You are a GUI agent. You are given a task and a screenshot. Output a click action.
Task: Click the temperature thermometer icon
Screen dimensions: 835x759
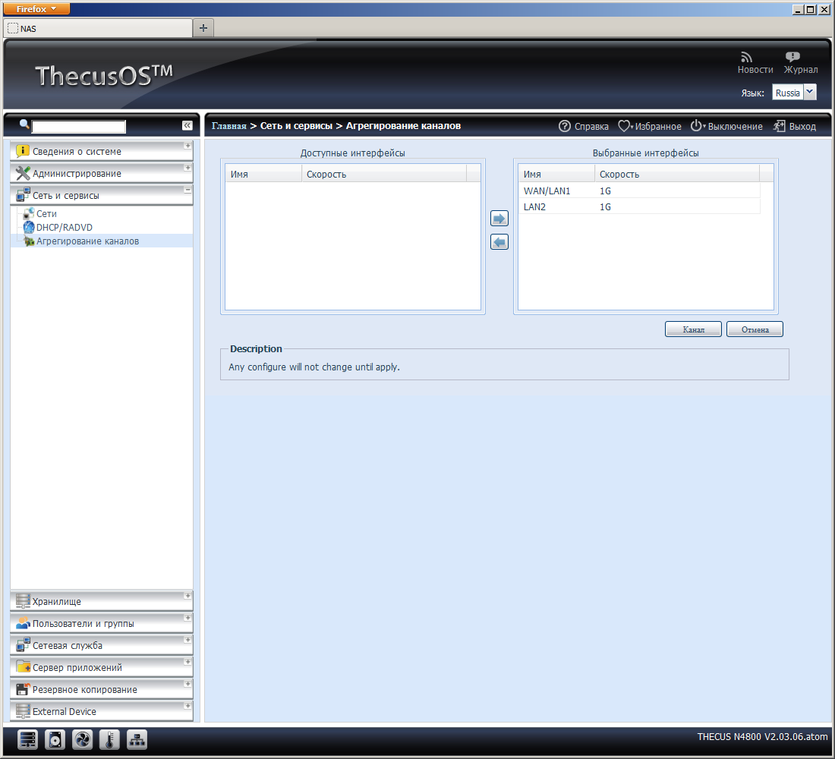point(110,740)
